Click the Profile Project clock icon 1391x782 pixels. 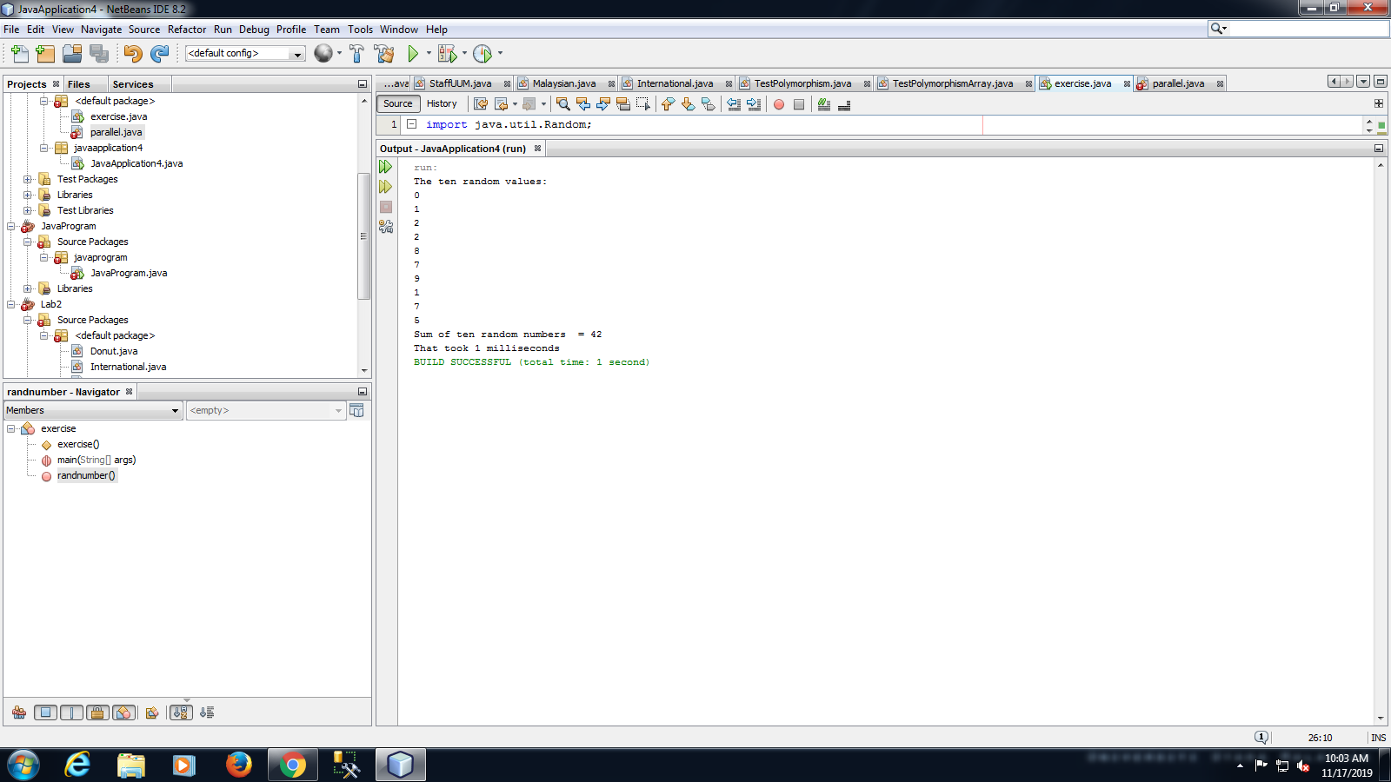tap(483, 54)
